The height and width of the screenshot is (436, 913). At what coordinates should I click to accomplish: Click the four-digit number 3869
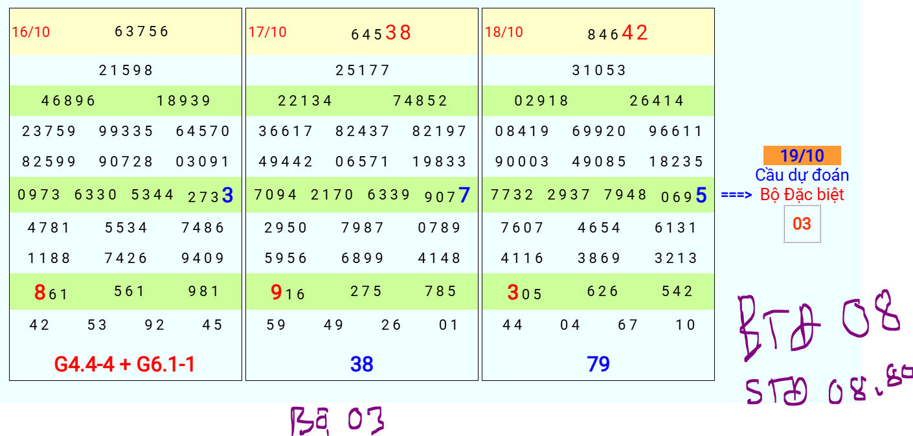(599, 258)
